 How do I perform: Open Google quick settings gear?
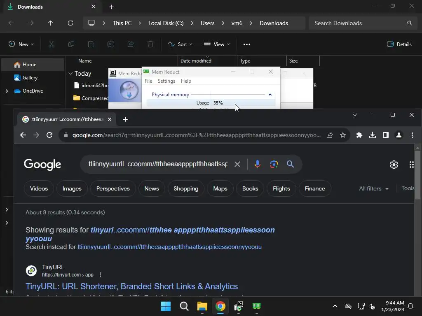394,165
